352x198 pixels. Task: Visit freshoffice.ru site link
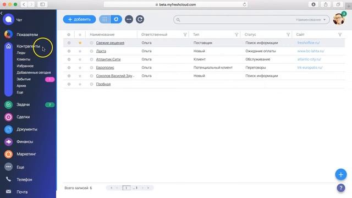click(x=309, y=43)
